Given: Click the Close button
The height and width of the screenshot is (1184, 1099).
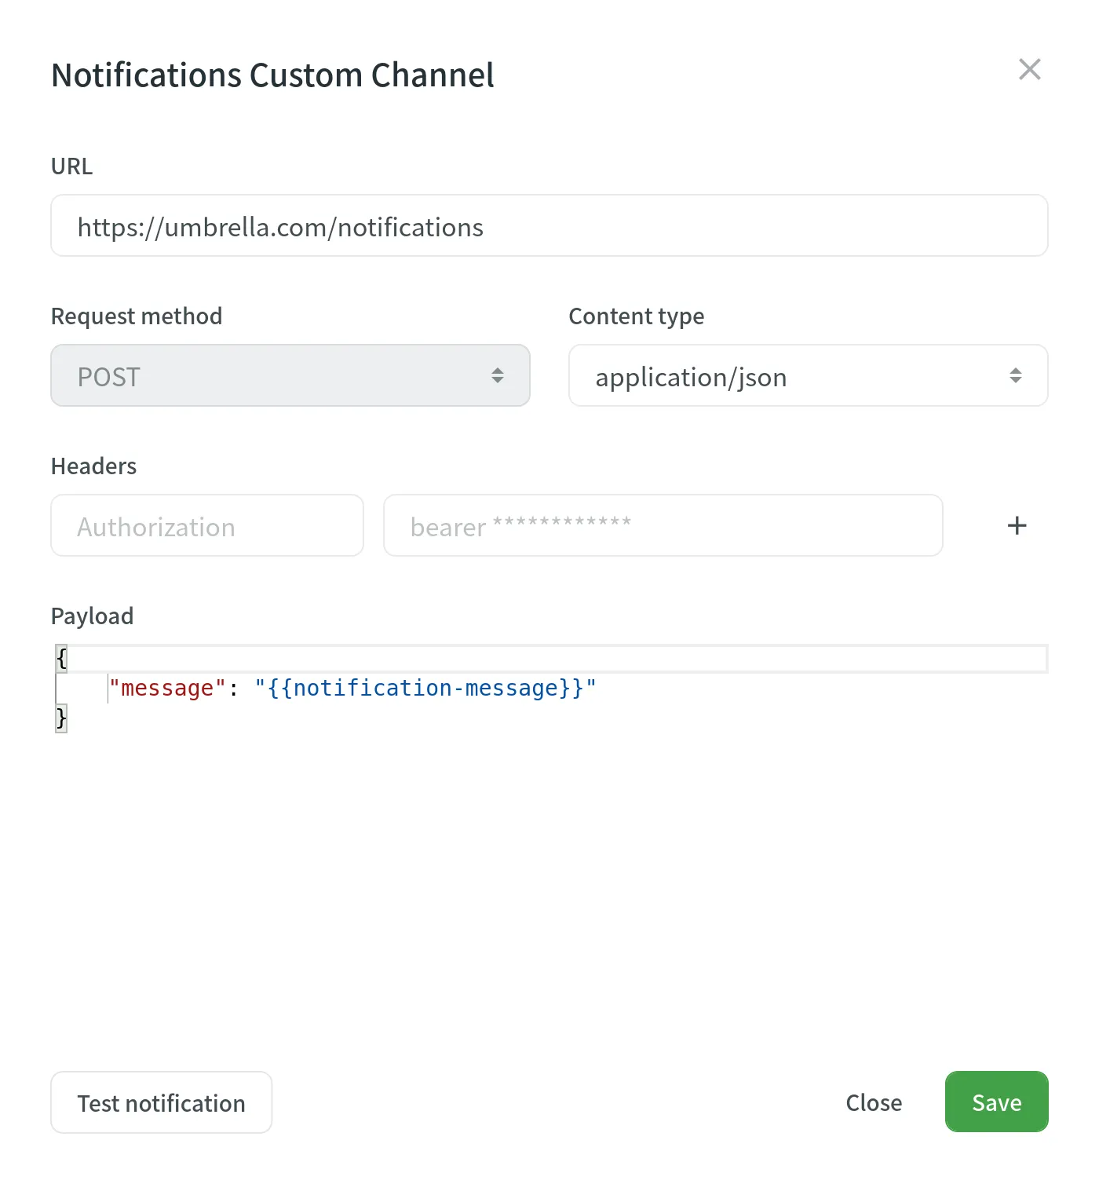Looking at the screenshot, I should [x=873, y=1102].
